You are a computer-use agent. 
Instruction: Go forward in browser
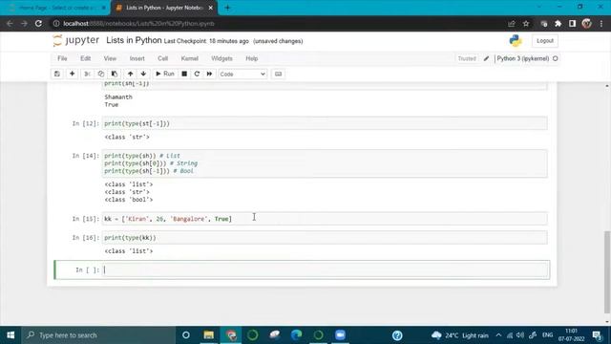coord(24,24)
